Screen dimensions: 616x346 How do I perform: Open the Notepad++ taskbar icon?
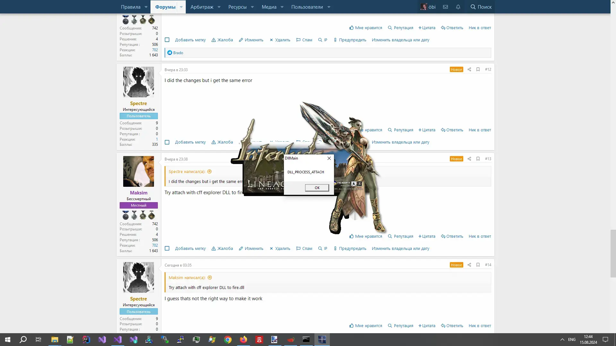coord(70,340)
